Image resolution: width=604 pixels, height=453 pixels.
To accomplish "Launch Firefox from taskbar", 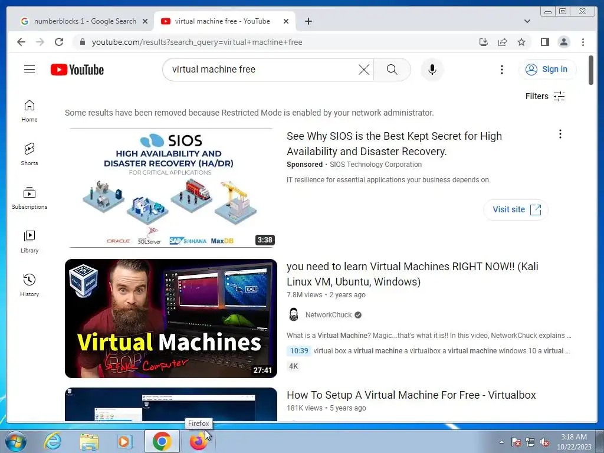I will pyautogui.click(x=198, y=441).
